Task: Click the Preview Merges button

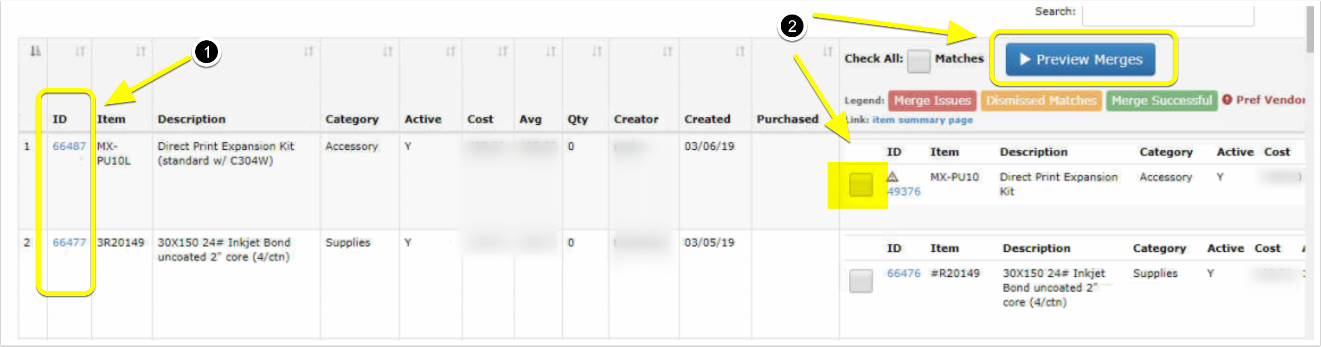Action: click(x=1080, y=59)
